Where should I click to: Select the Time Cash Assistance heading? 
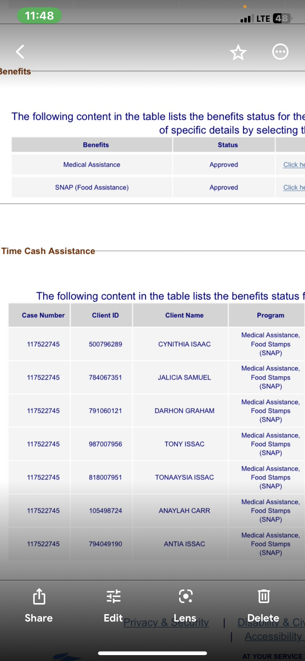(x=48, y=251)
